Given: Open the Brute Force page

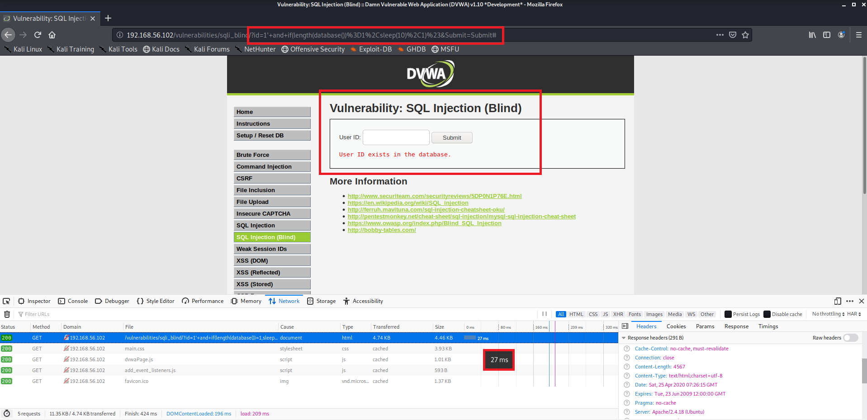Looking at the screenshot, I should pos(272,155).
